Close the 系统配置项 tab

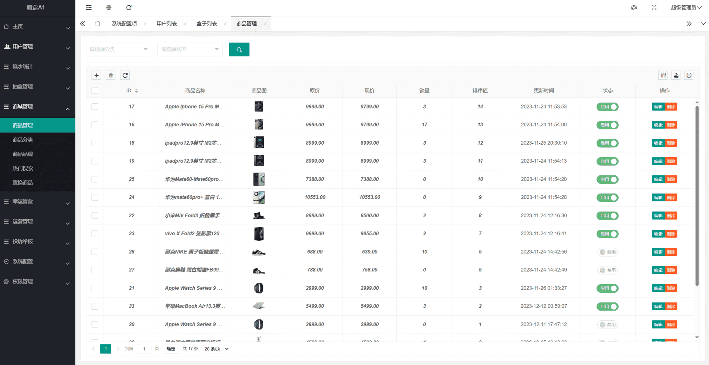point(145,24)
